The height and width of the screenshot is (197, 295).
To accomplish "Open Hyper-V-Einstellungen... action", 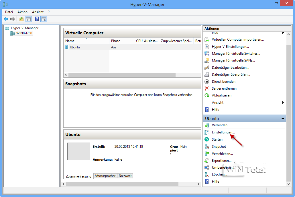I will click(230, 47).
